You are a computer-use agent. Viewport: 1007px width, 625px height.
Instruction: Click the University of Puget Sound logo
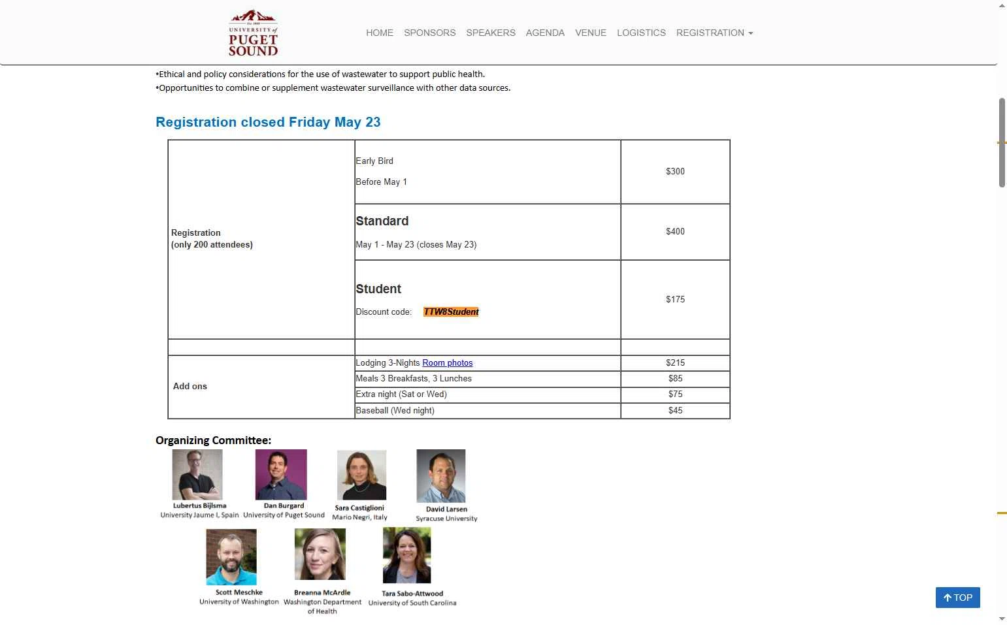tap(254, 33)
